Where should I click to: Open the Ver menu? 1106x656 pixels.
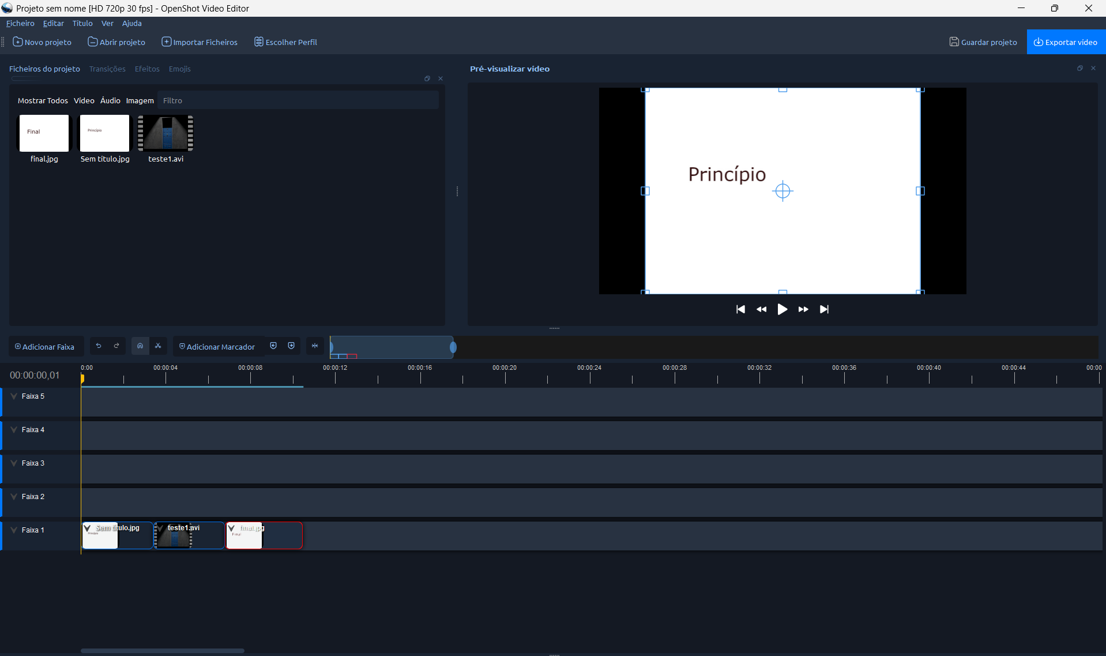107,23
